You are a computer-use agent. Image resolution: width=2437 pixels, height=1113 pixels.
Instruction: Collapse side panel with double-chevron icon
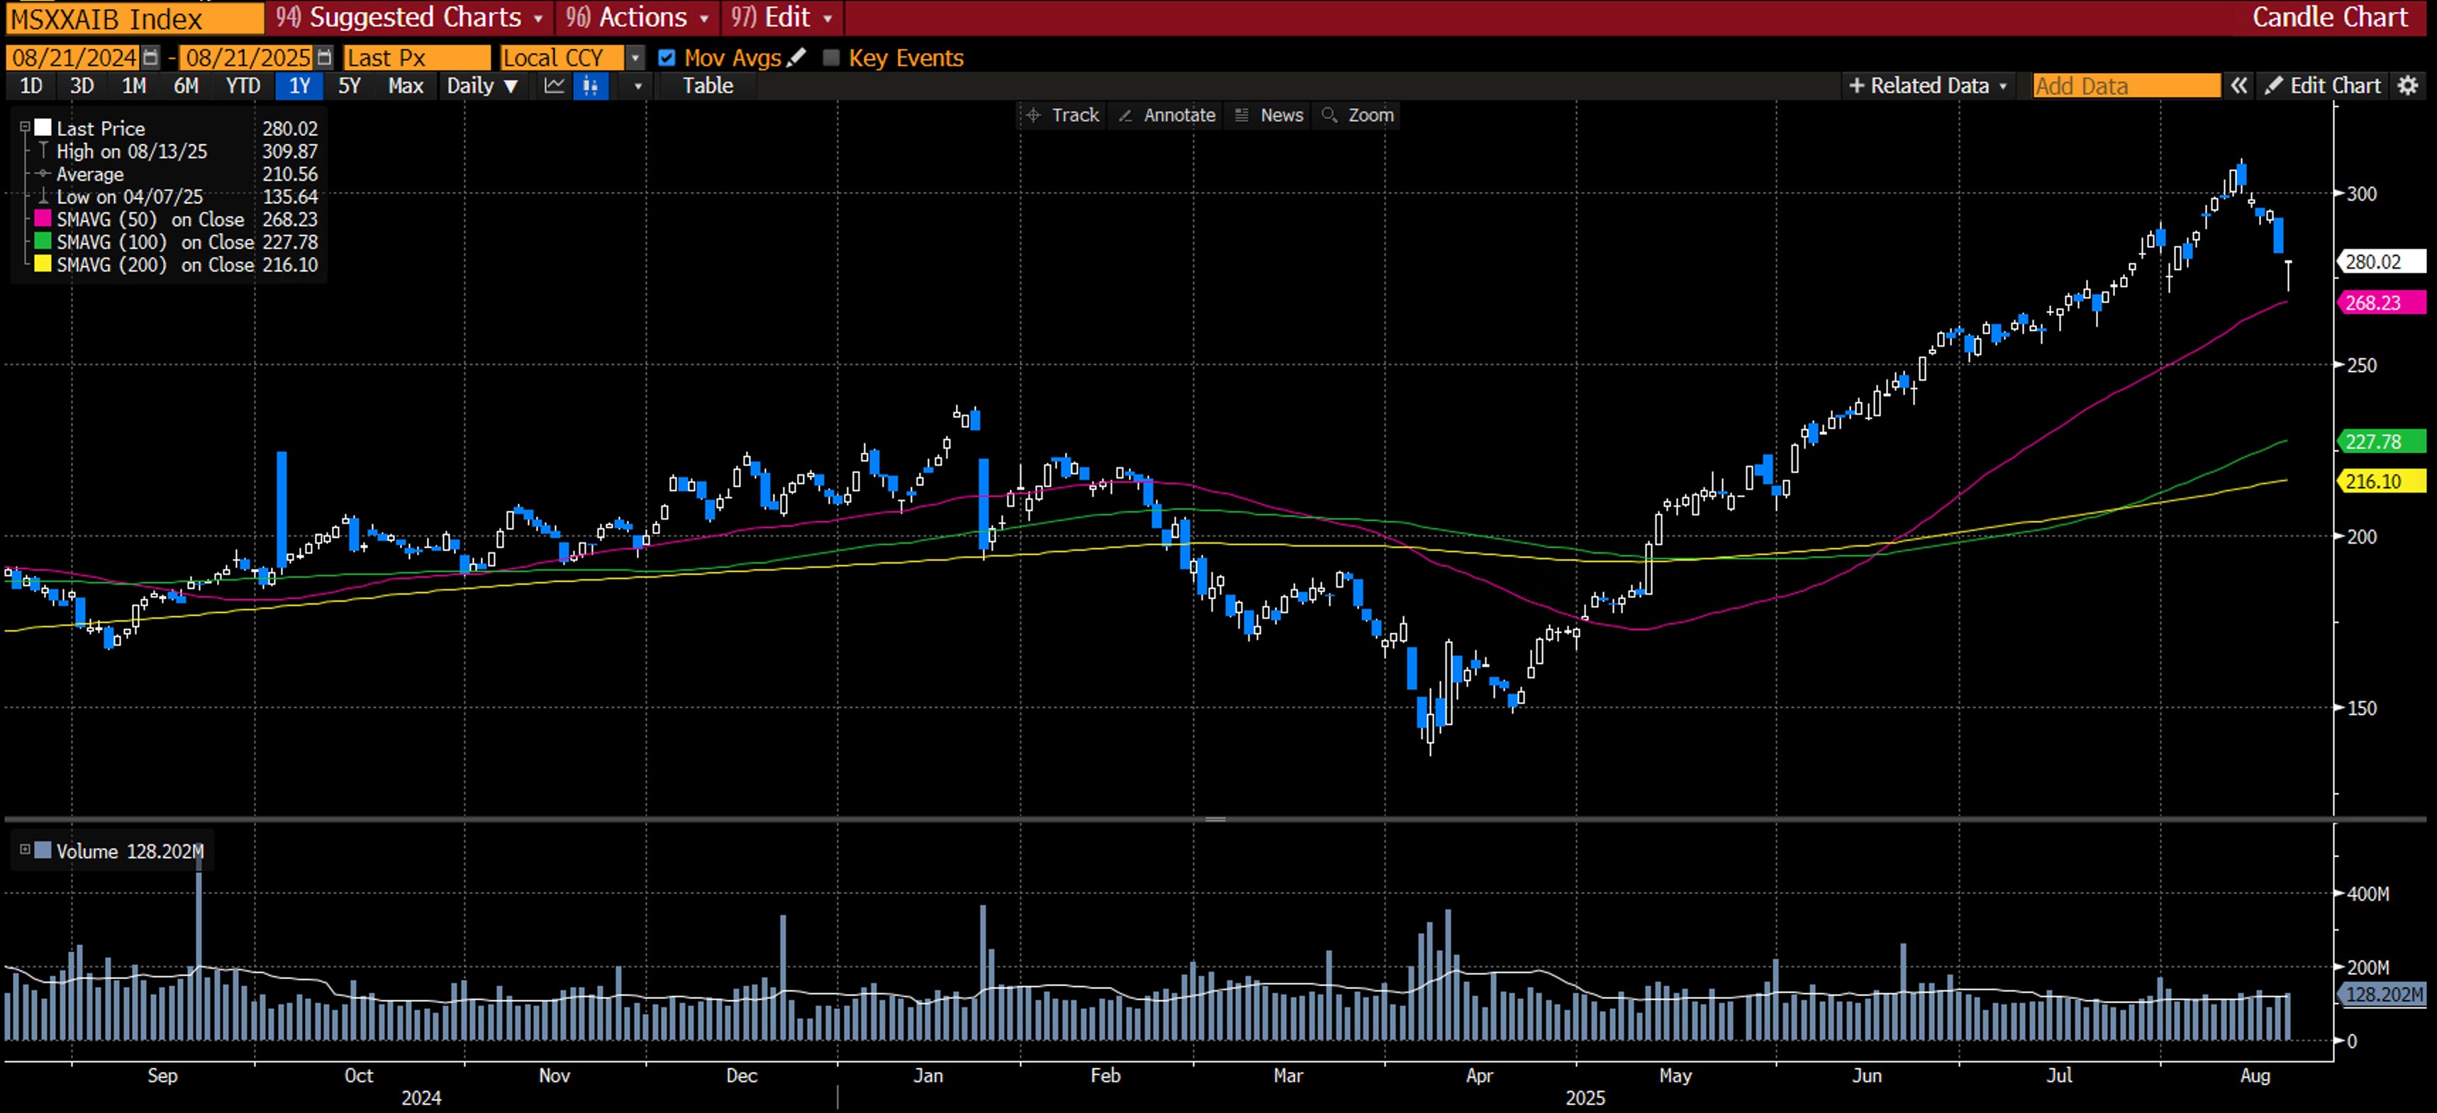(2238, 86)
